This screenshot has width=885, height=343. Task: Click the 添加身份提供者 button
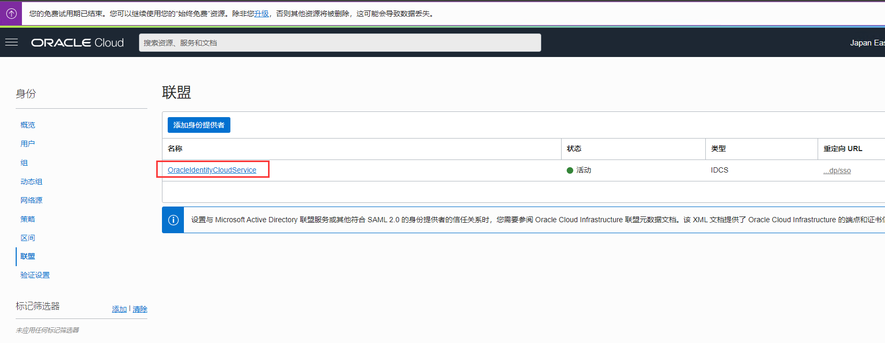click(x=199, y=125)
